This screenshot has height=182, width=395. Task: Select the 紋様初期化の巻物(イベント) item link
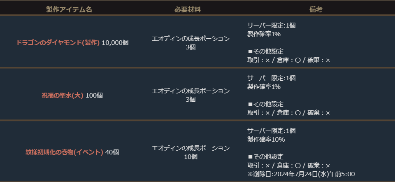coord(64,152)
